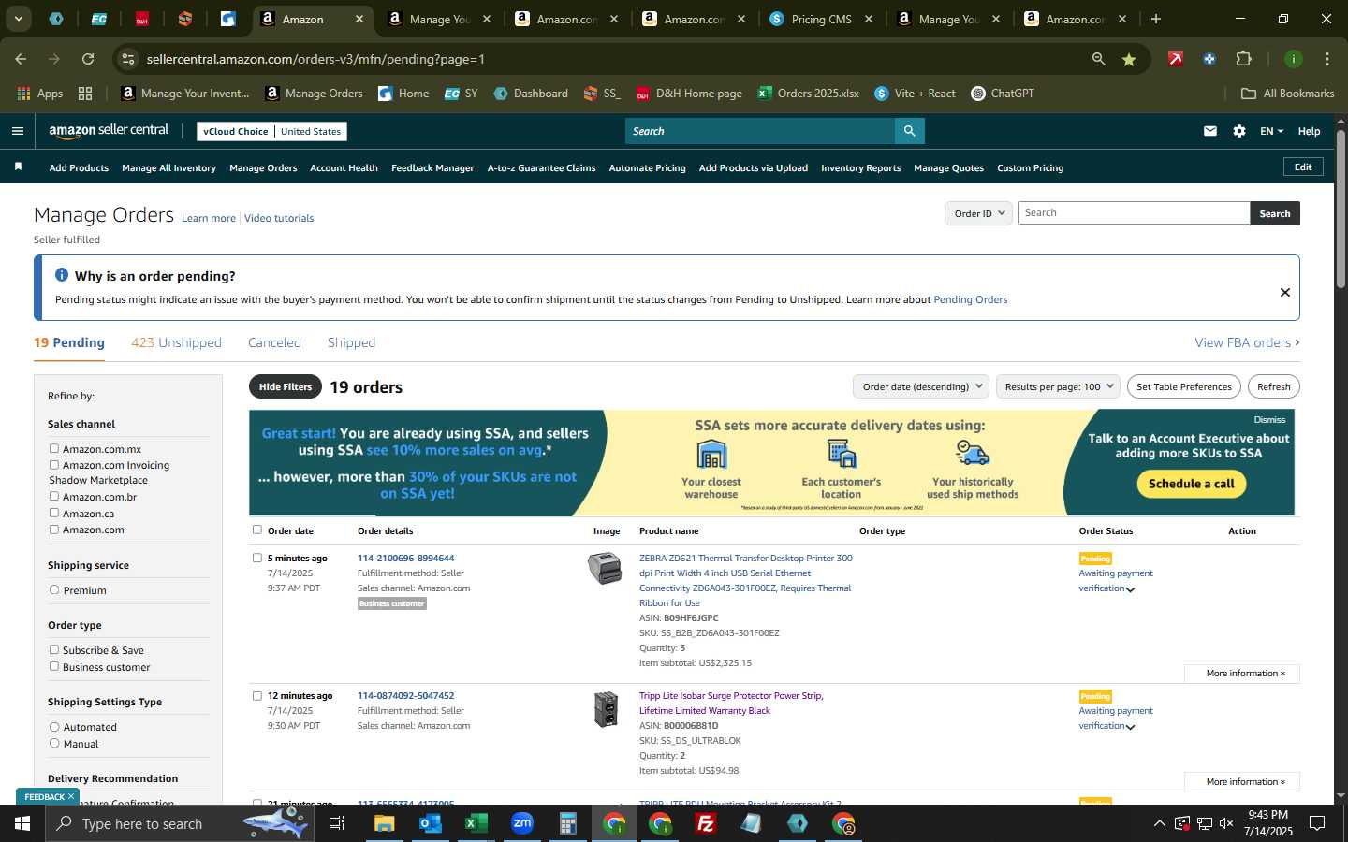Check the Business customer order type
1348x842 pixels.
coord(54,667)
